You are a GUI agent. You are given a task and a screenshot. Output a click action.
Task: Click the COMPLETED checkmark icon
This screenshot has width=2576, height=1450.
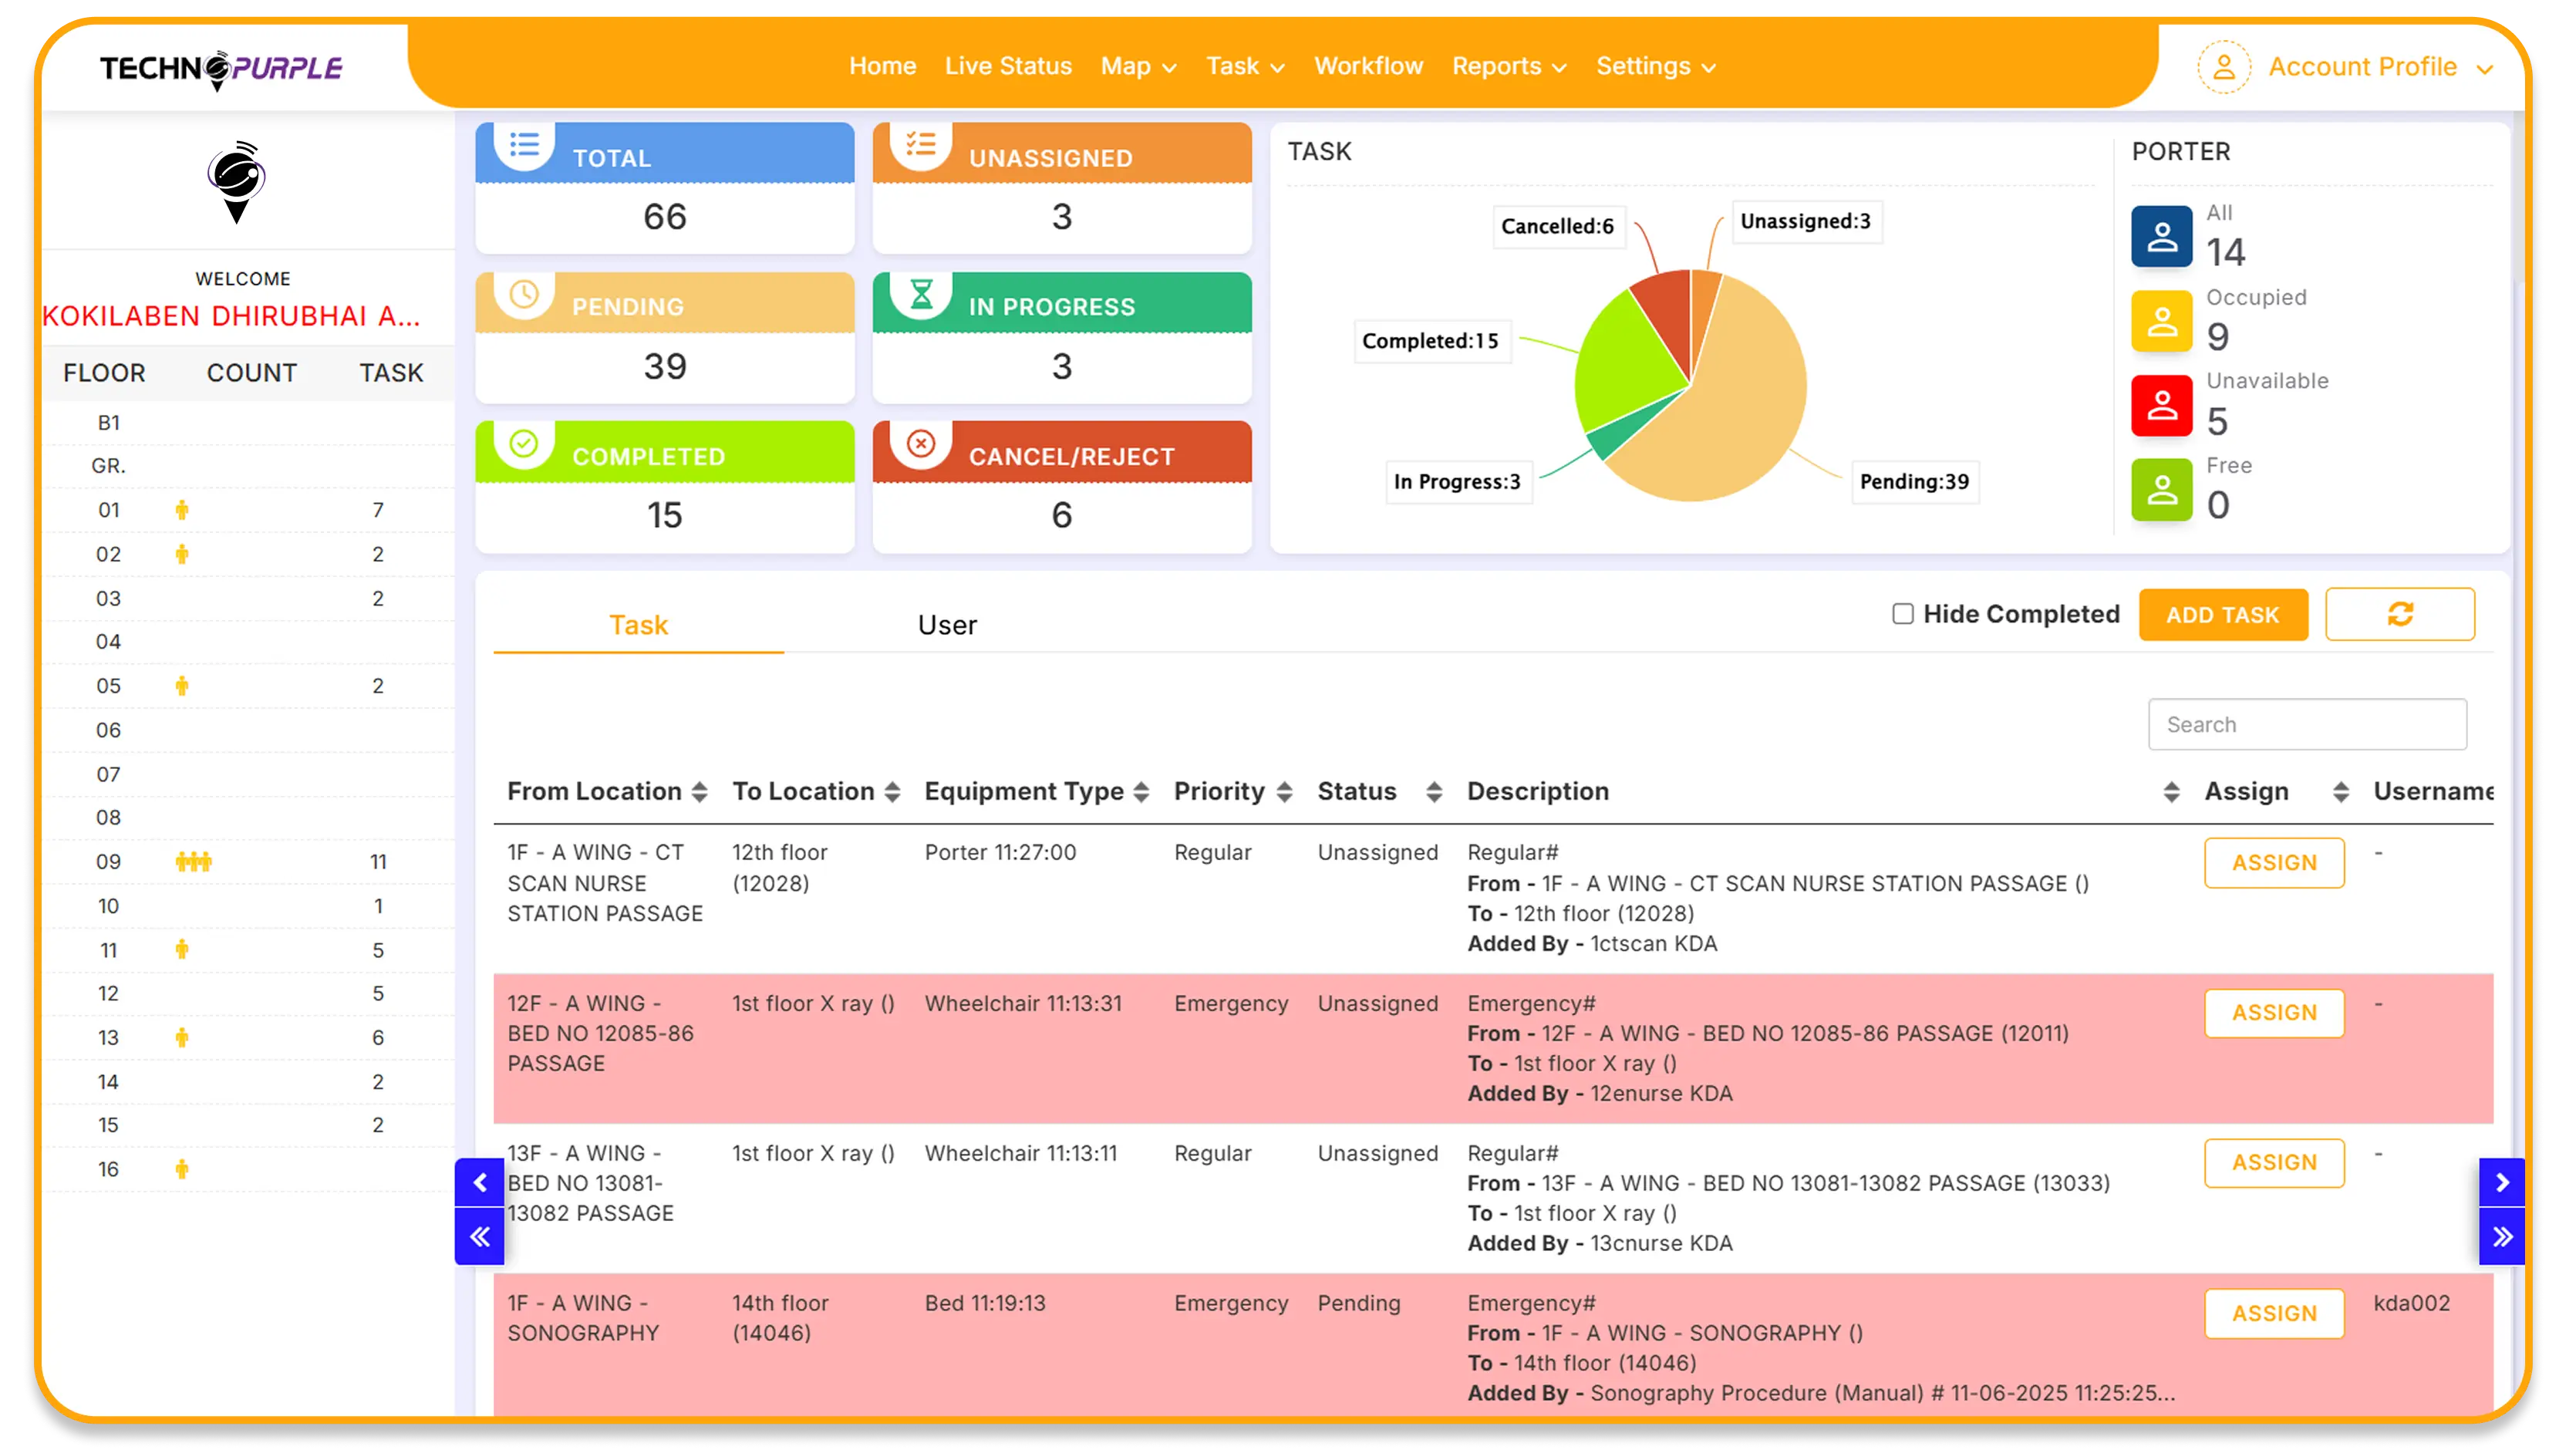[x=524, y=446]
